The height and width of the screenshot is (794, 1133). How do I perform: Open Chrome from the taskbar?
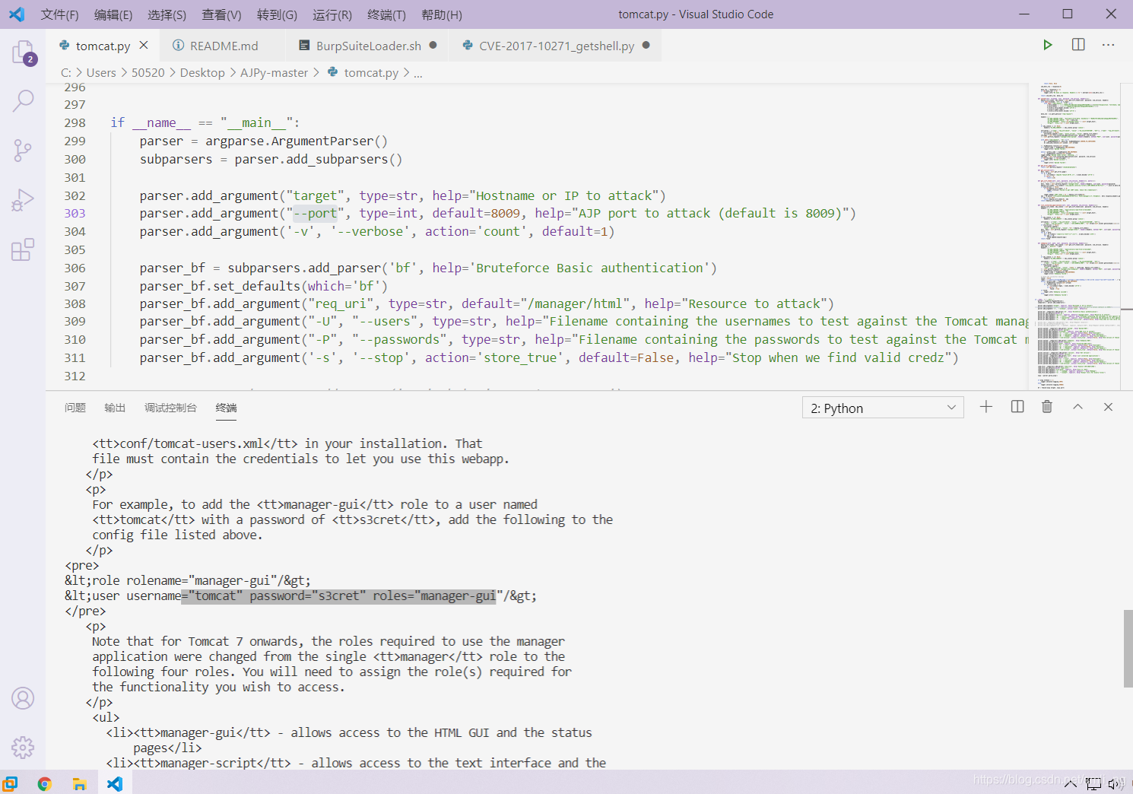(44, 783)
